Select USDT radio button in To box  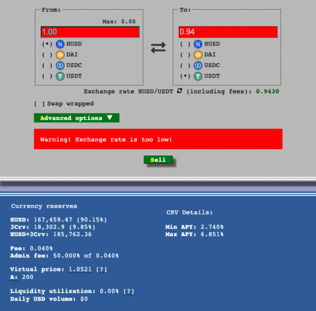(x=185, y=76)
